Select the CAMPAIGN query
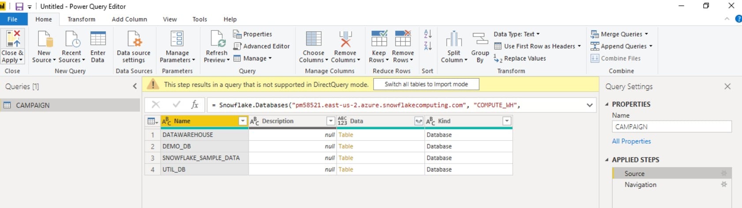 coord(70,105)
